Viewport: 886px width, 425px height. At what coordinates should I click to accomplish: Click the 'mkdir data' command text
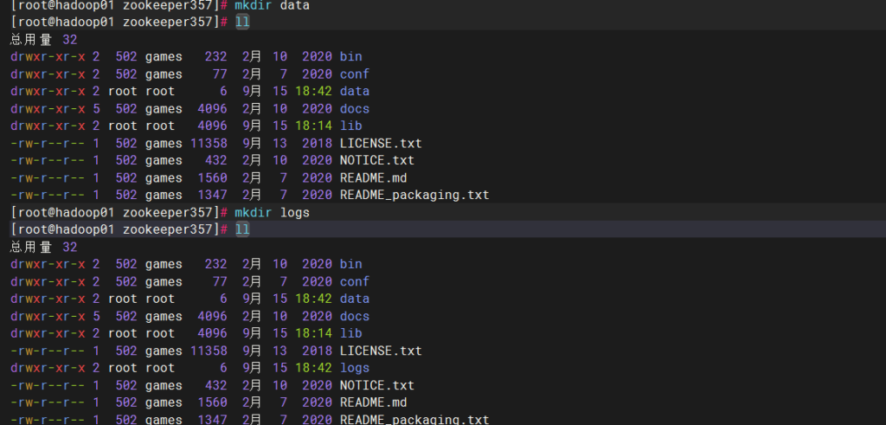(272, 5)
